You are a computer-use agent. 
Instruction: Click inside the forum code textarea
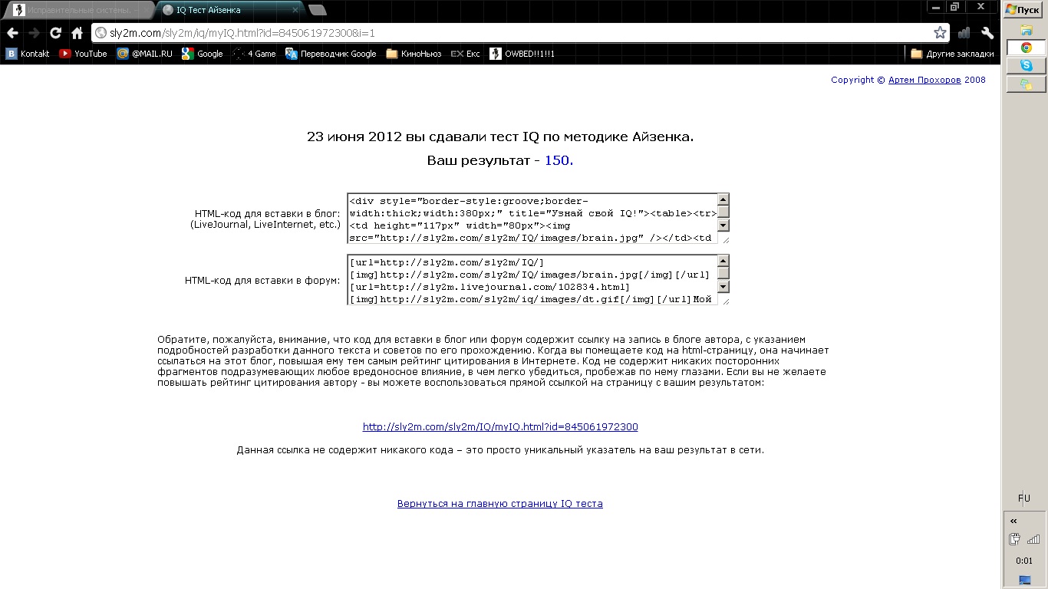(x=532, y=280)
